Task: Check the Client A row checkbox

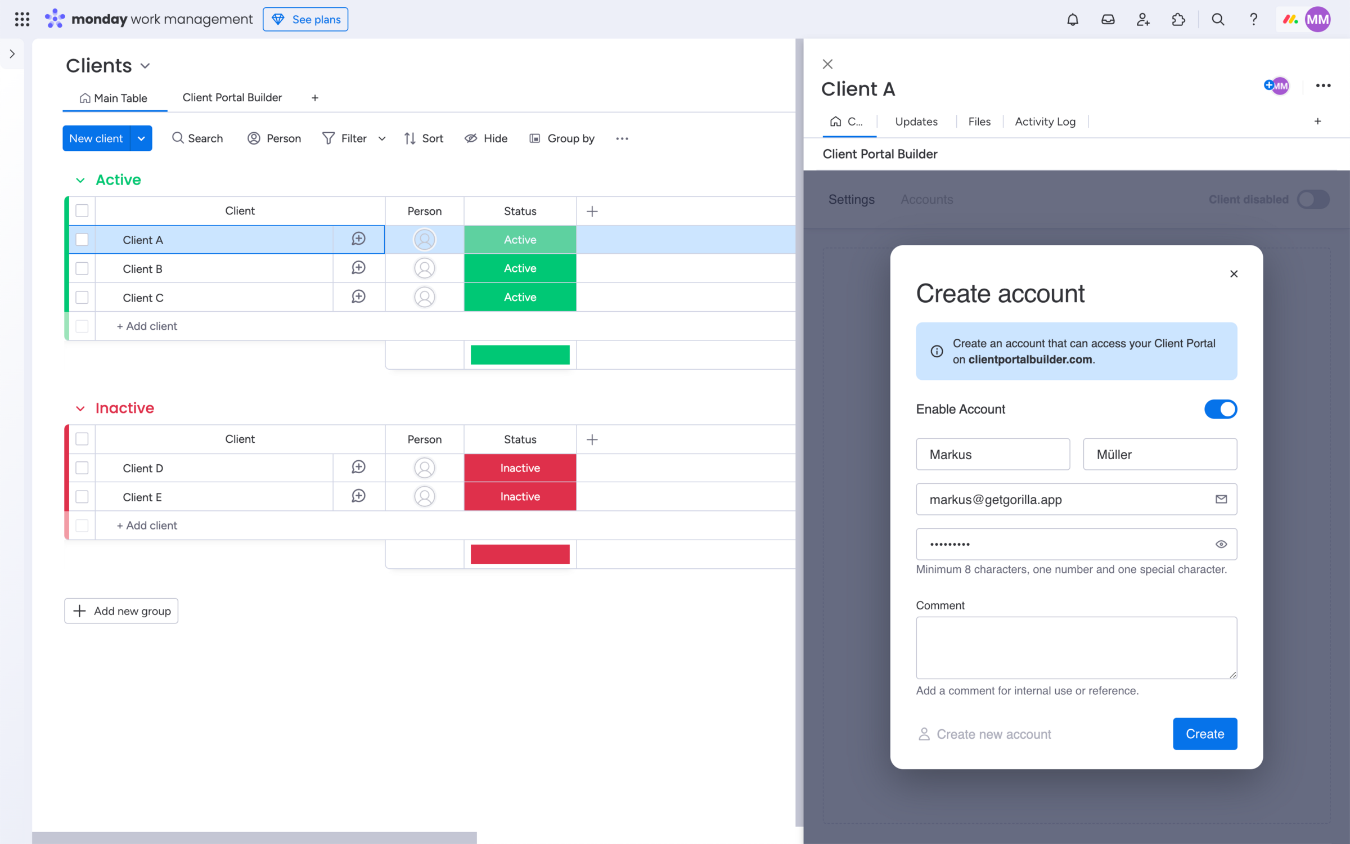Action: coord(82,240)
